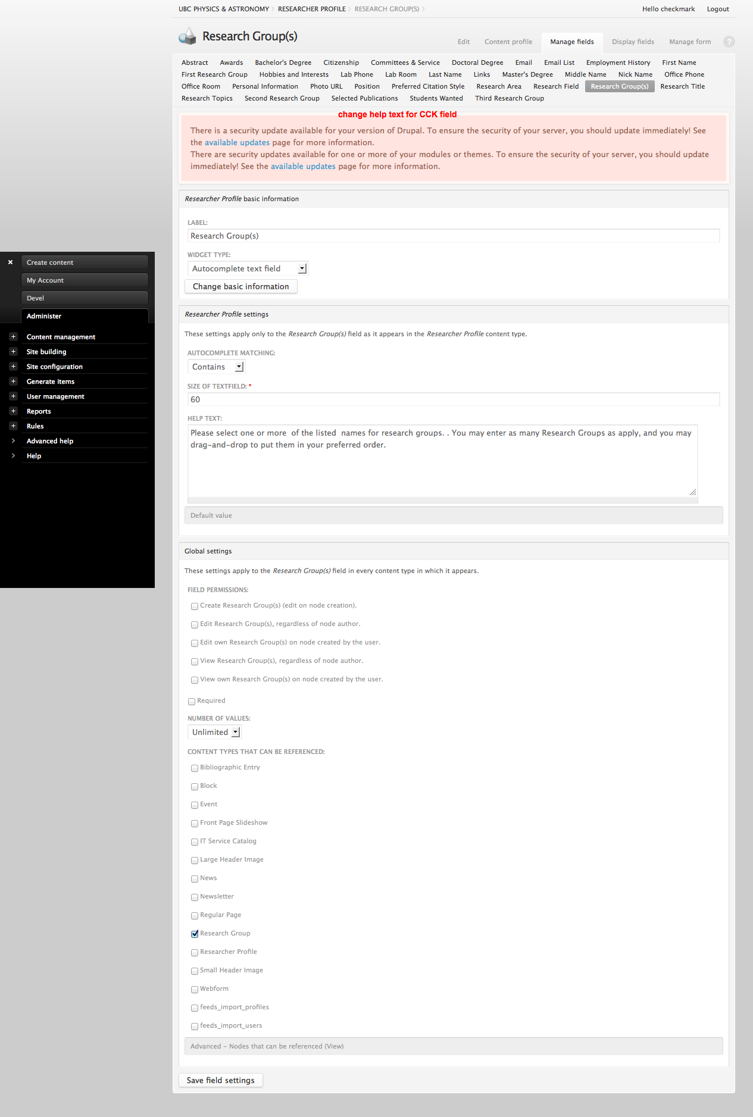Uncheck the Research Group content type
This screenshot has width=753, height=1117.
(195, 934)
